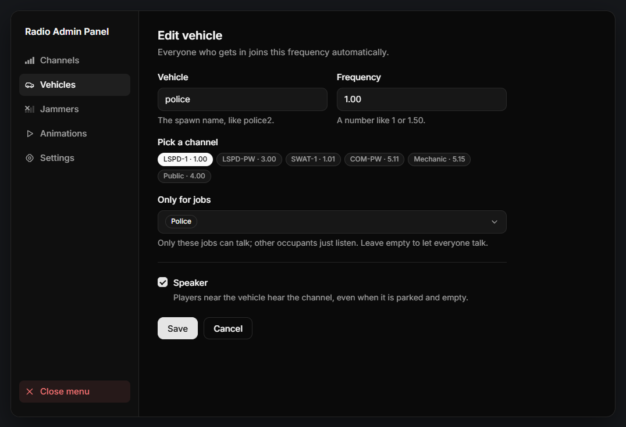Viewport: 626px width, 427px height.
Task: Click the Vehicles car icon
Action: click(x=30, y=85)
